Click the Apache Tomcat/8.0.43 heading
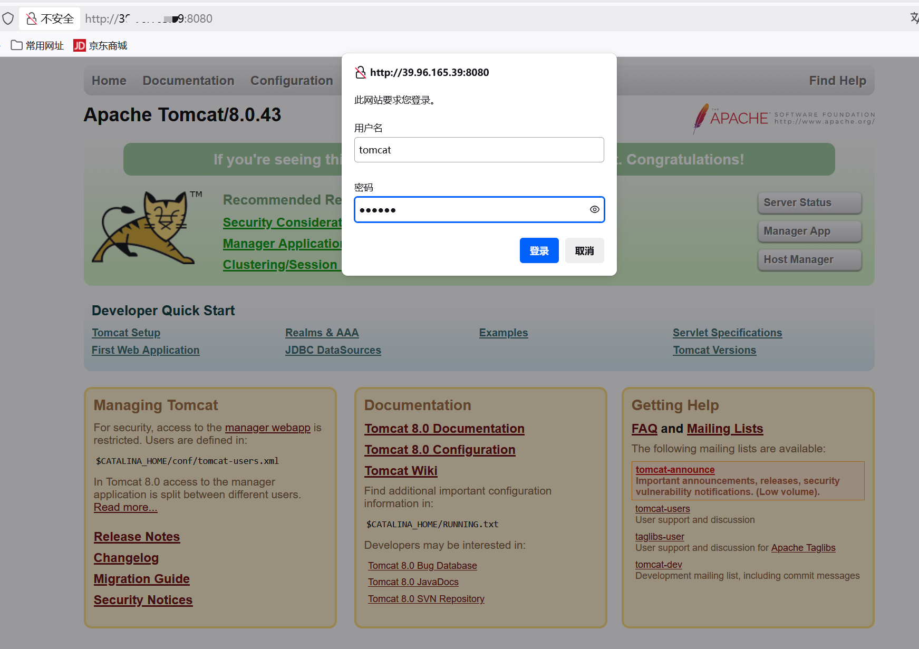 [182, 115]
